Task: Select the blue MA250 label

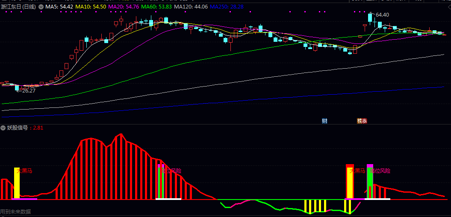Action: pyautogui.click(x=227, y=6)
